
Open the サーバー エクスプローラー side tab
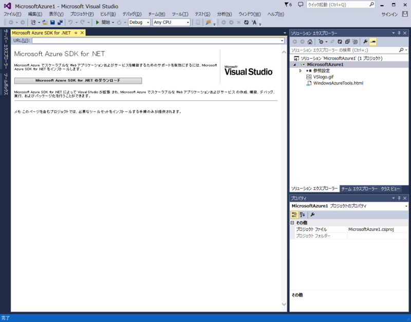coord(6,49)
